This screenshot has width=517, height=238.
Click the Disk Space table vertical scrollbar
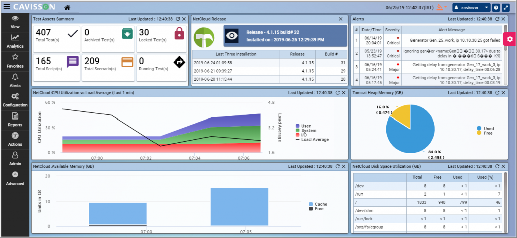point(506,203)
